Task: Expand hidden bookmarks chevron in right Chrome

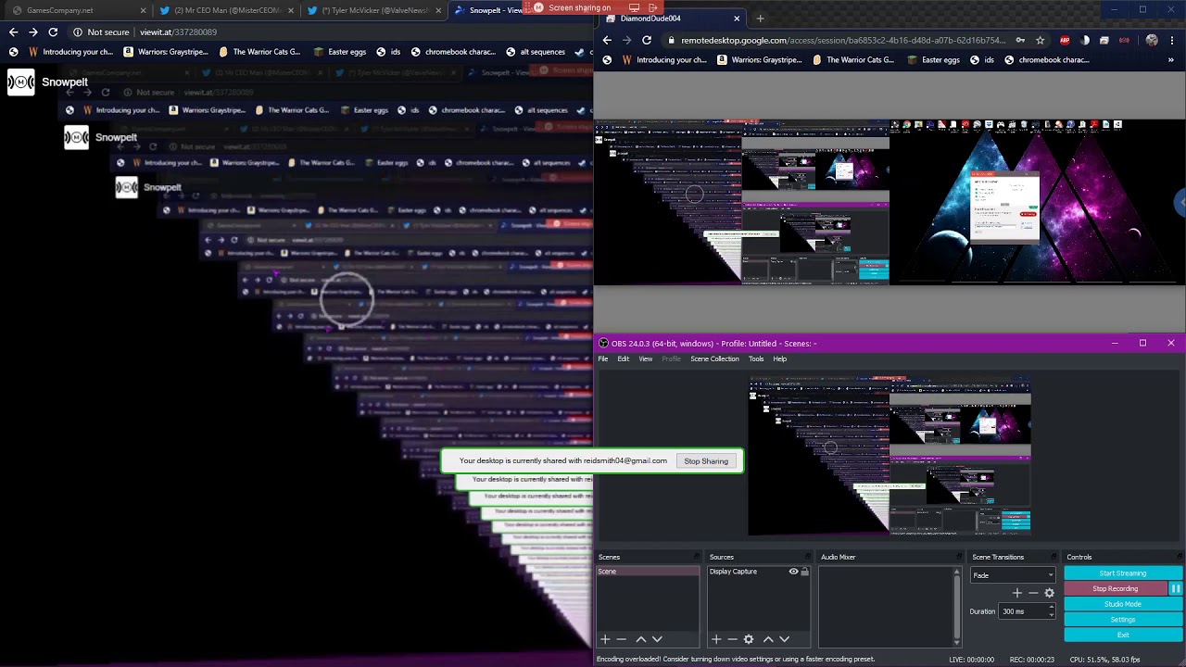Action: coord(1171,60)
